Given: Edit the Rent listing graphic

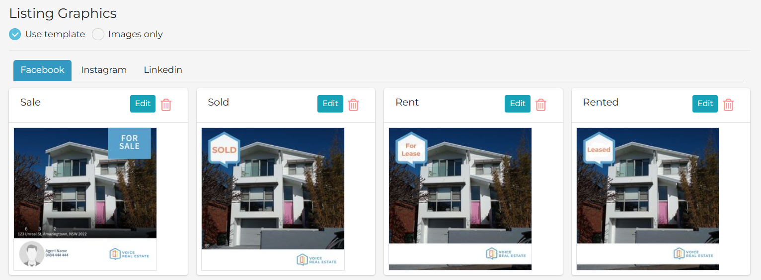Looking at the screenshot, I should (x=518, y=104).
